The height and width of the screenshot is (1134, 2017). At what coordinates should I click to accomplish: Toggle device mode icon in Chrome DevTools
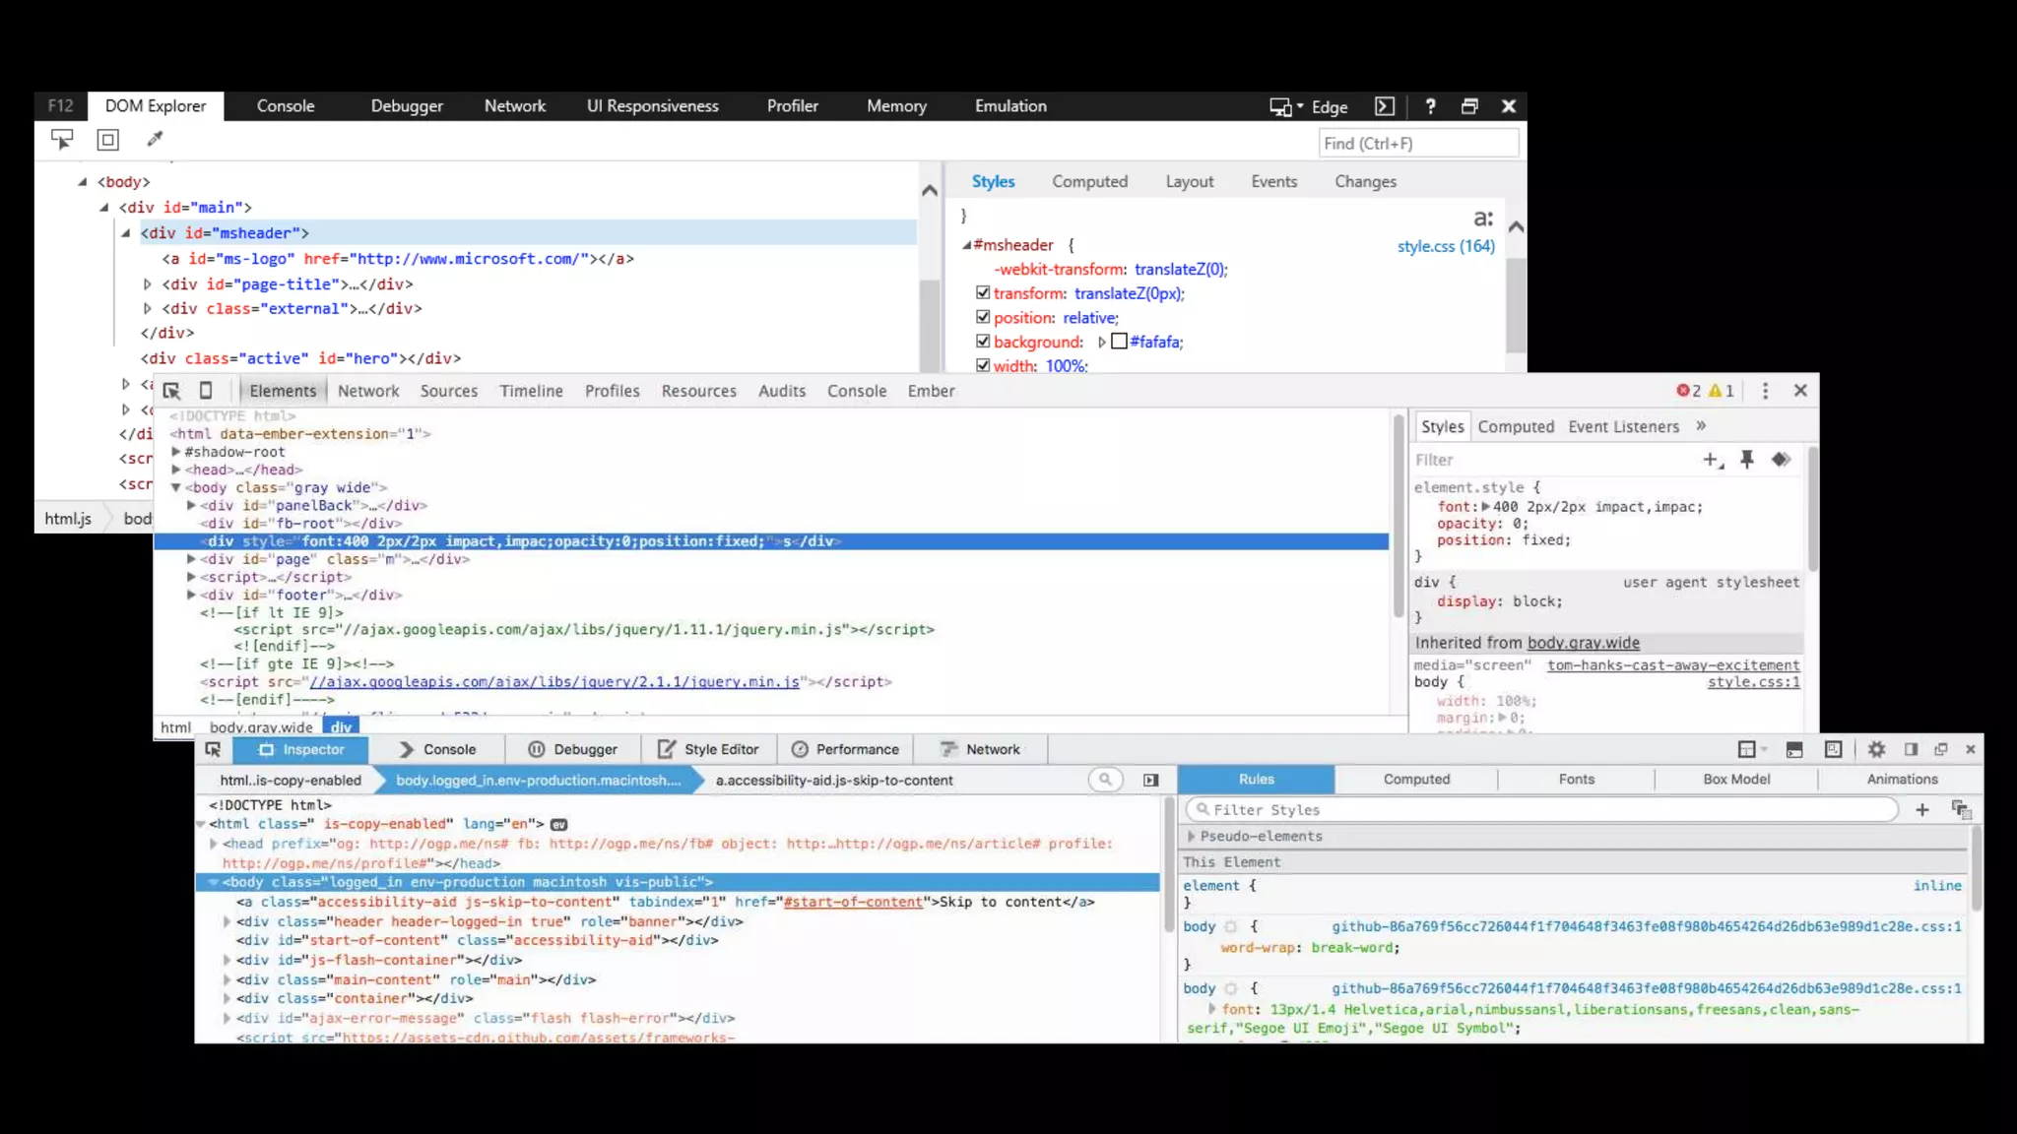click(206, 391)
